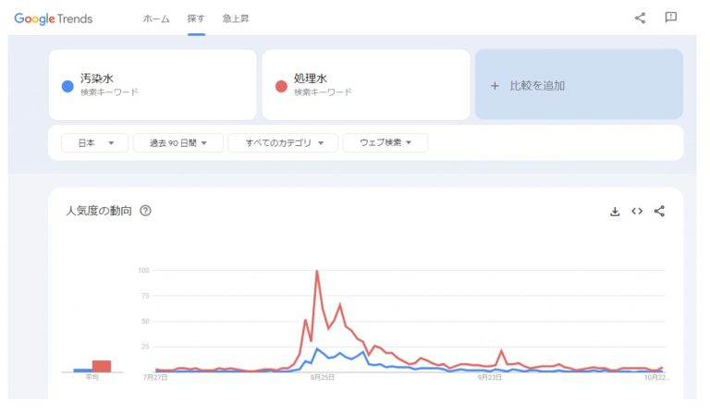Select the 探す tab
710x414 pixels.
click(x=196, y=18)
